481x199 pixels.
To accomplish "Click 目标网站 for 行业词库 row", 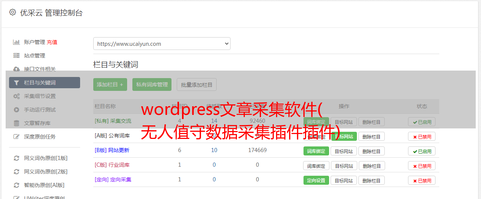I will click(x=344, y=166).
